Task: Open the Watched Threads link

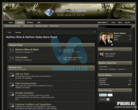Action: tap(42, 26)
